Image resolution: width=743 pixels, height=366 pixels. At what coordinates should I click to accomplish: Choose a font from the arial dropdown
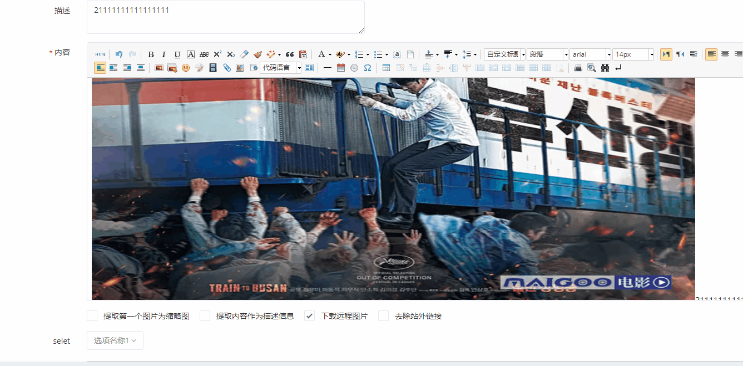point(590,54)
